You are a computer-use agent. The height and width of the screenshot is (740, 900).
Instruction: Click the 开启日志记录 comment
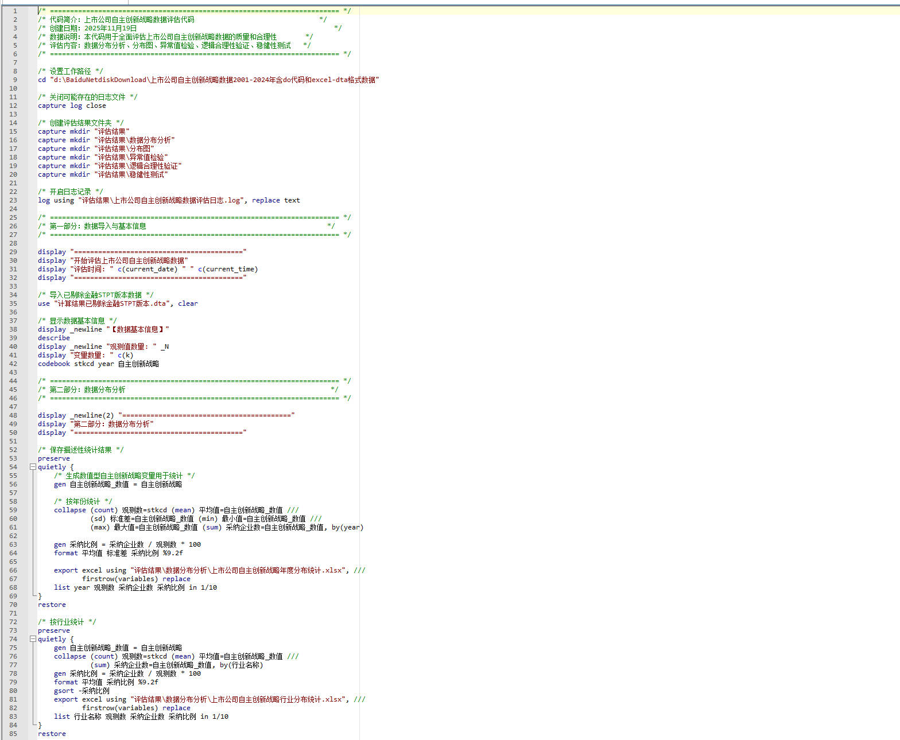(x=71, y=192)
